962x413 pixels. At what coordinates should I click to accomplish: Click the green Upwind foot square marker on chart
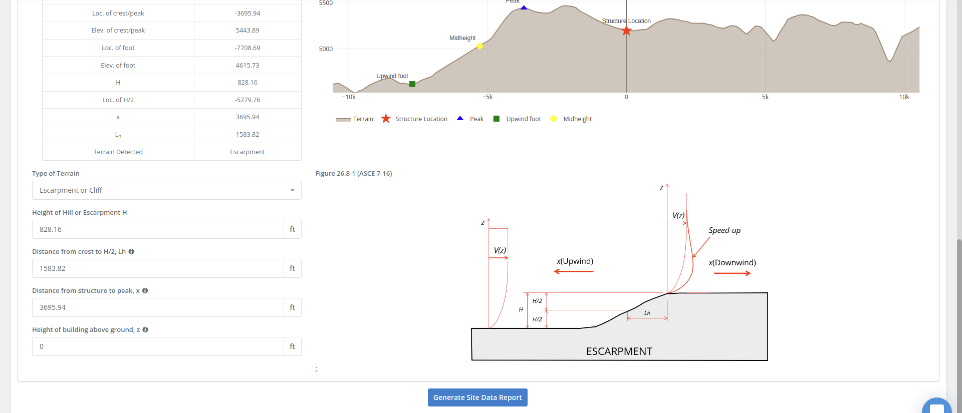point(412,84)
